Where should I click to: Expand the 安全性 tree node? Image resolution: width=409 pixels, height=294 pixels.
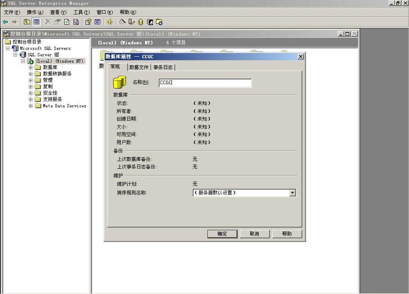(x=31, y=93)
